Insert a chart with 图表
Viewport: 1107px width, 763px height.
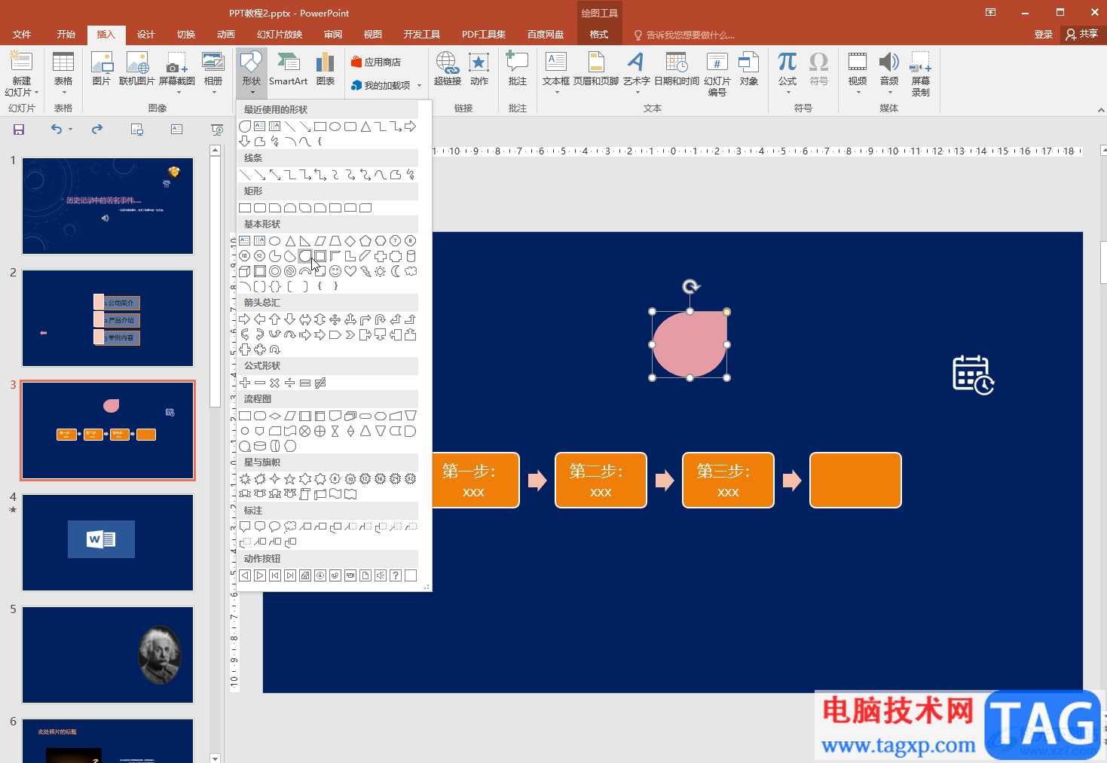(326, 69)
